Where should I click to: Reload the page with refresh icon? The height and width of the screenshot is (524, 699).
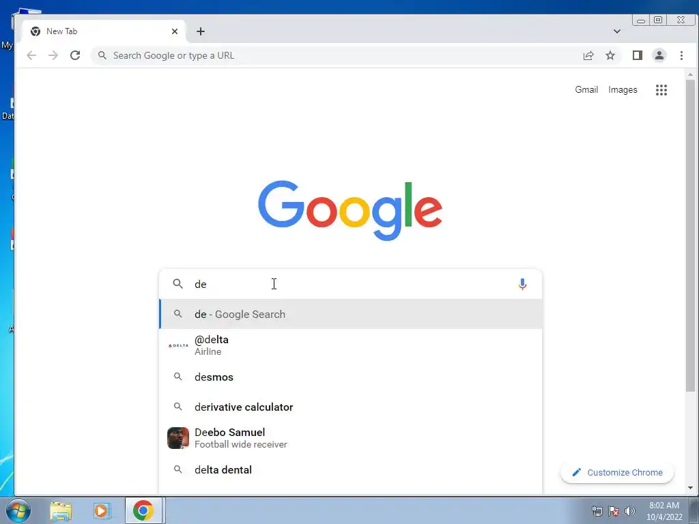(x=75, y=55)
